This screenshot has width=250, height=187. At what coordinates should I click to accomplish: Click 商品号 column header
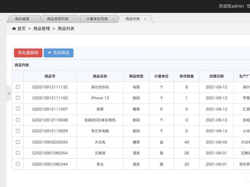click(50, 76)
